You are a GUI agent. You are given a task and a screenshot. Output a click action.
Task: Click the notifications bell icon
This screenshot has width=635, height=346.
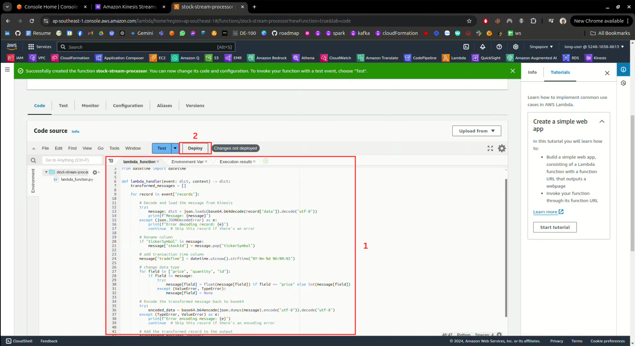click(482, 47)
